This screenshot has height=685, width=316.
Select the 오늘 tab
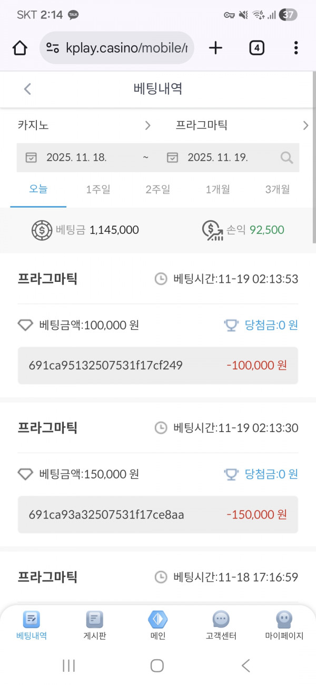click(37, 189)
